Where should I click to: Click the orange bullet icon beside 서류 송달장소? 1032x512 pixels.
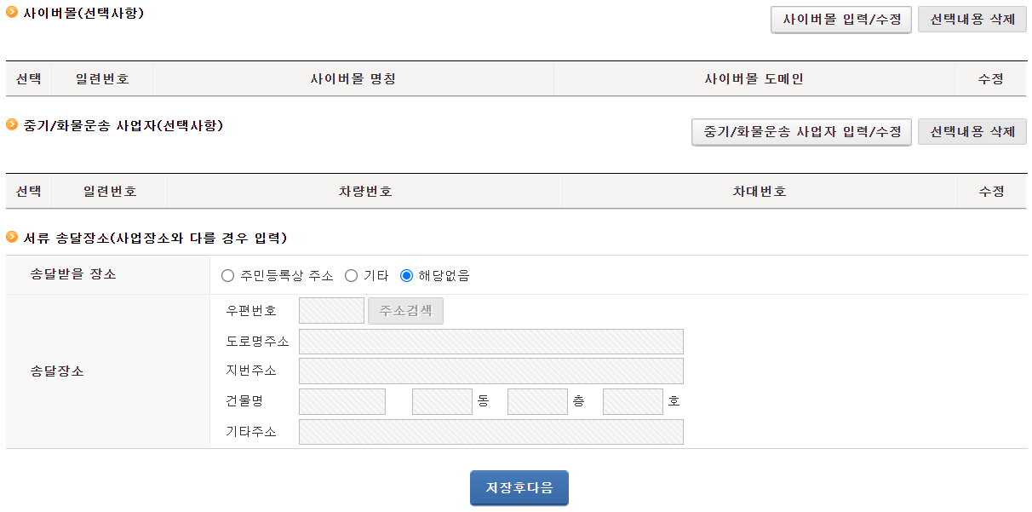[x=12, y=236]
